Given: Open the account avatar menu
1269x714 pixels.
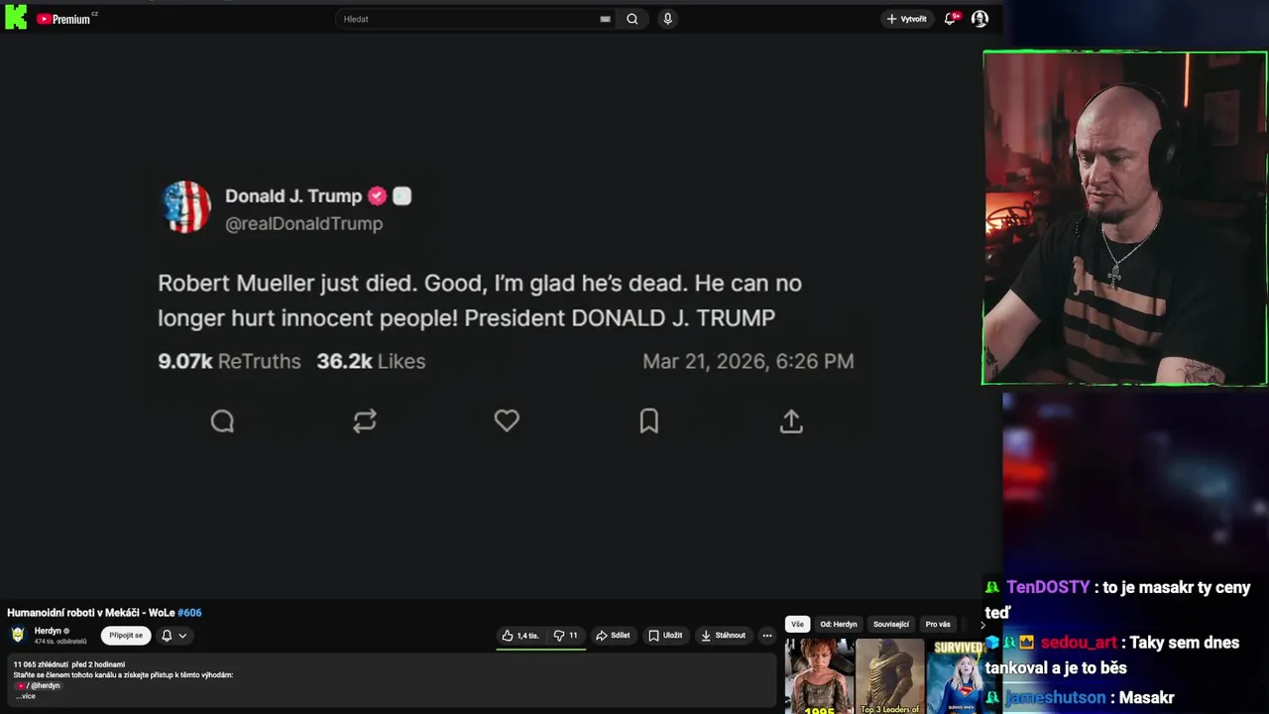Looking at the screenshot, I should pyautogui.click(x=980, y=19).
